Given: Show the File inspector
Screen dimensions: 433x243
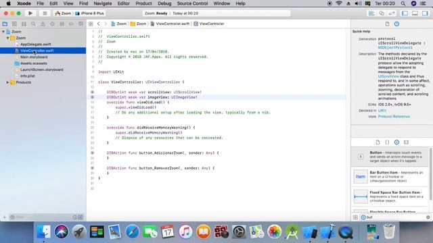Looking at the screenshot, I should pos(387,24).
